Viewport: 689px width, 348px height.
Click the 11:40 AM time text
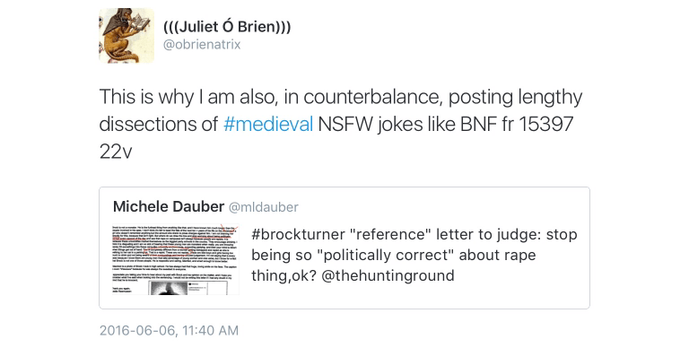click(211, 330)
